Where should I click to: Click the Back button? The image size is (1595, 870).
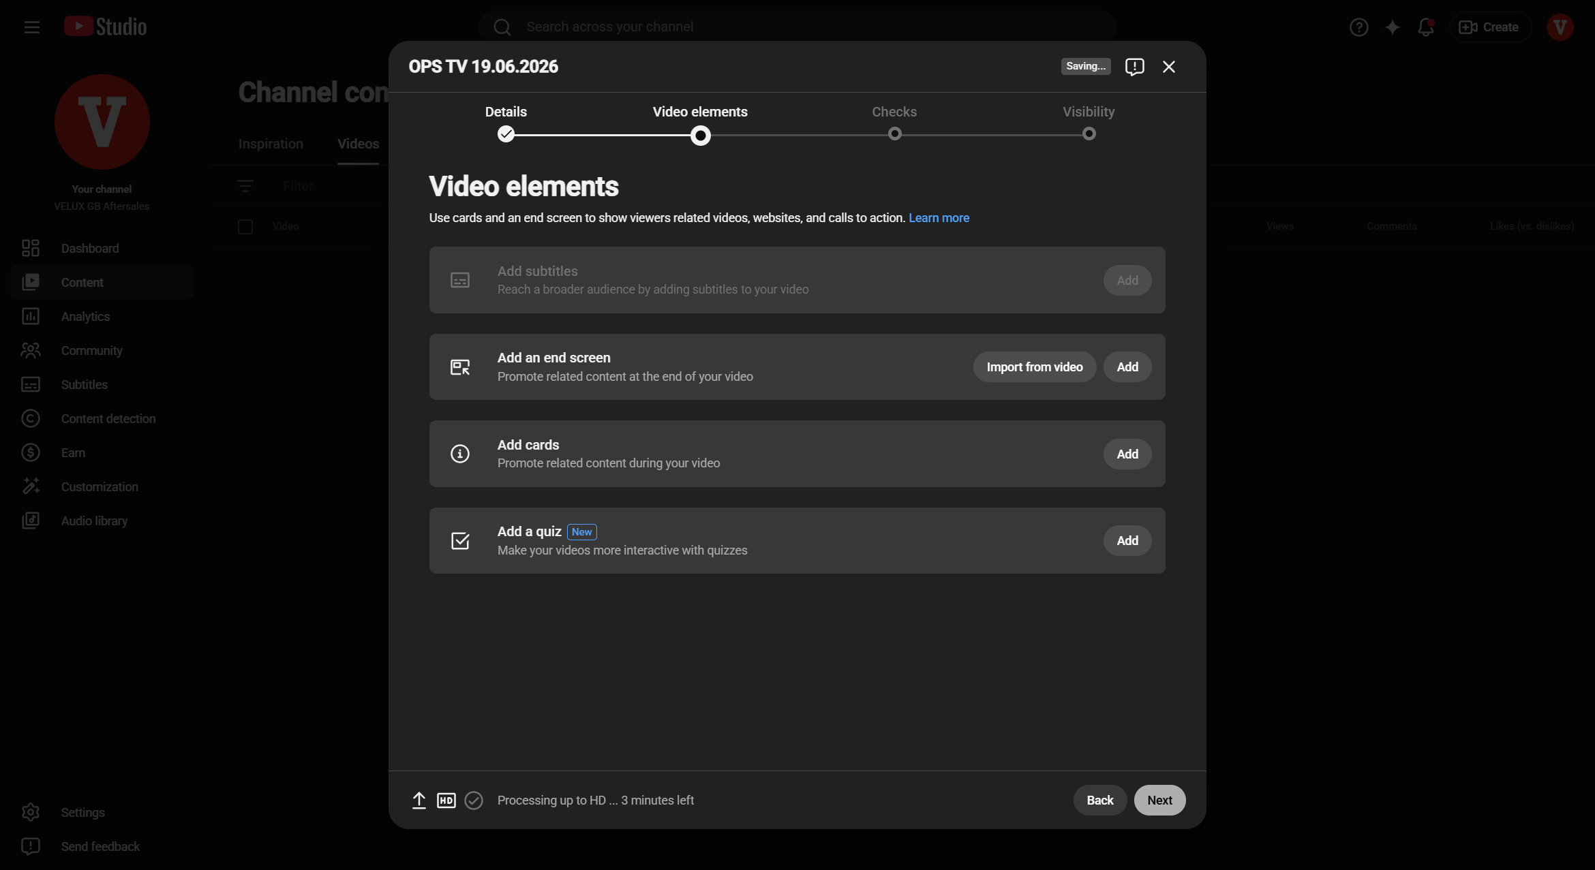click(1100, 800)
